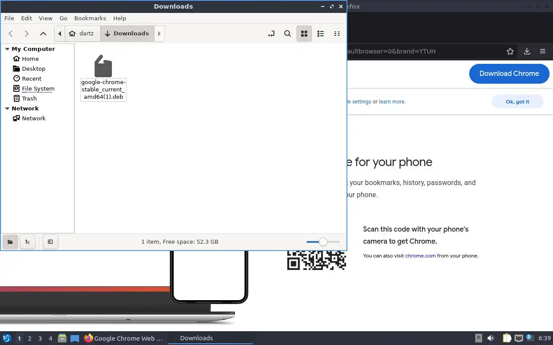Open the update notifier tray icon
Screen dimensions: 553x345
tap(529, 337)
